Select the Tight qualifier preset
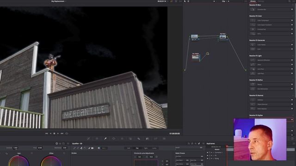296x166 pixels. pyautogui.click(x=146, y=148)
